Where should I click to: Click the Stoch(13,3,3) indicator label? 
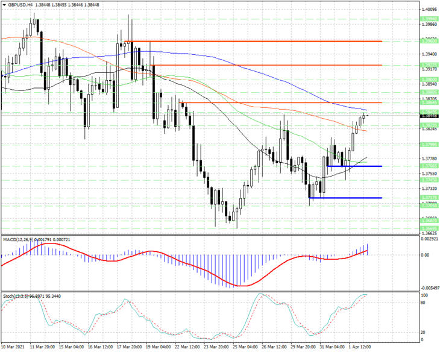pos(16,296)
